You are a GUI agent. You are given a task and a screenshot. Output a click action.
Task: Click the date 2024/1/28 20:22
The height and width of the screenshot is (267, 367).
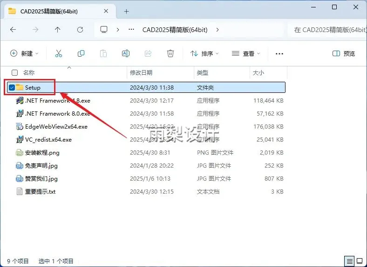coord(152,166)
